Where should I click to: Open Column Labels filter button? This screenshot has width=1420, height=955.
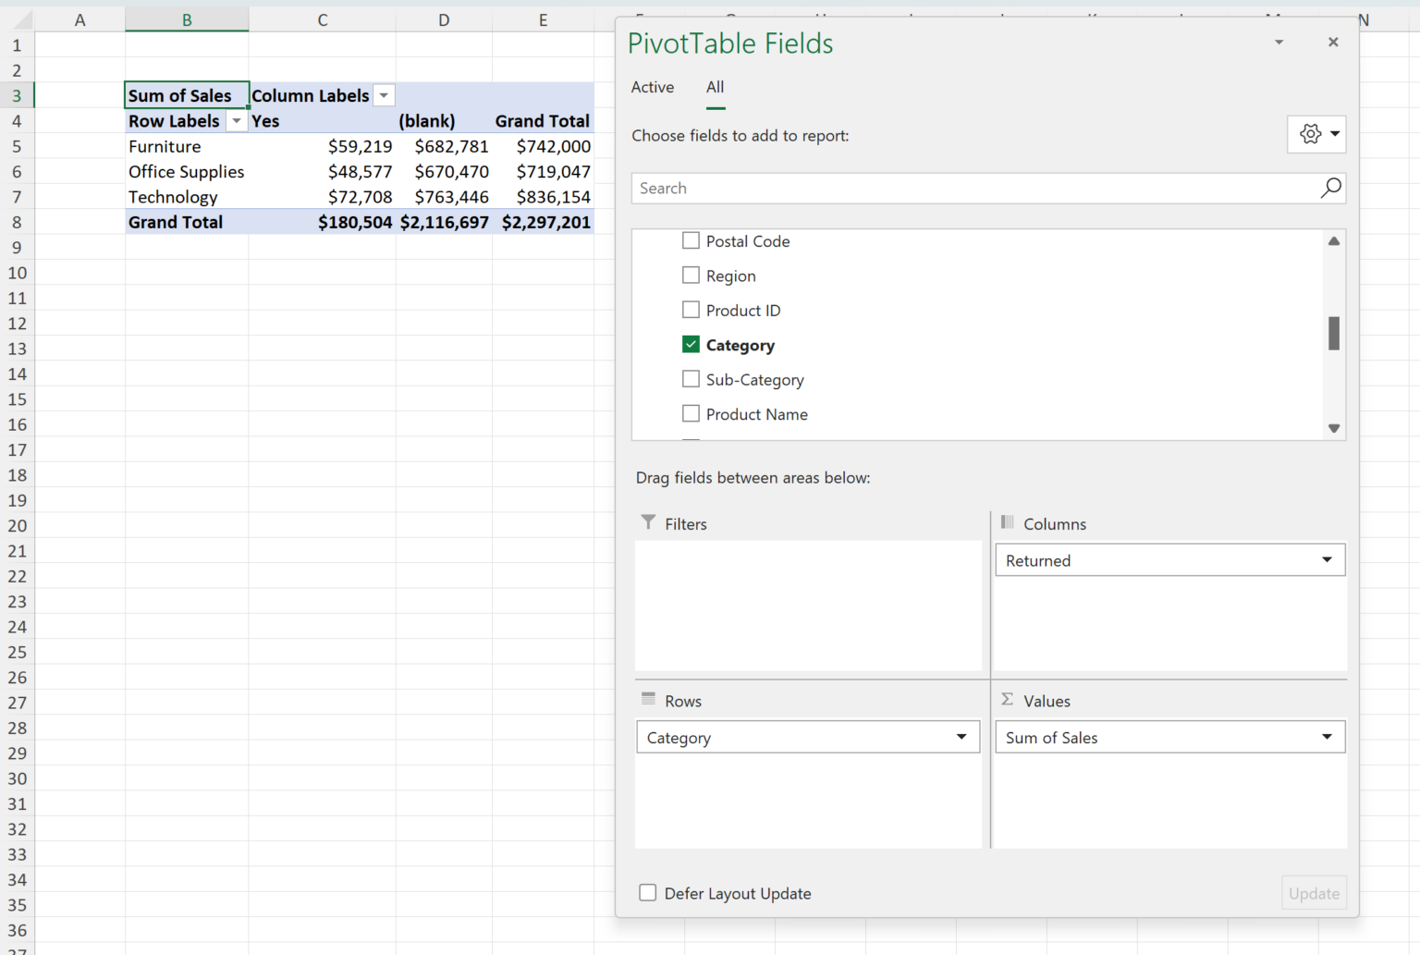pos(384,96)
